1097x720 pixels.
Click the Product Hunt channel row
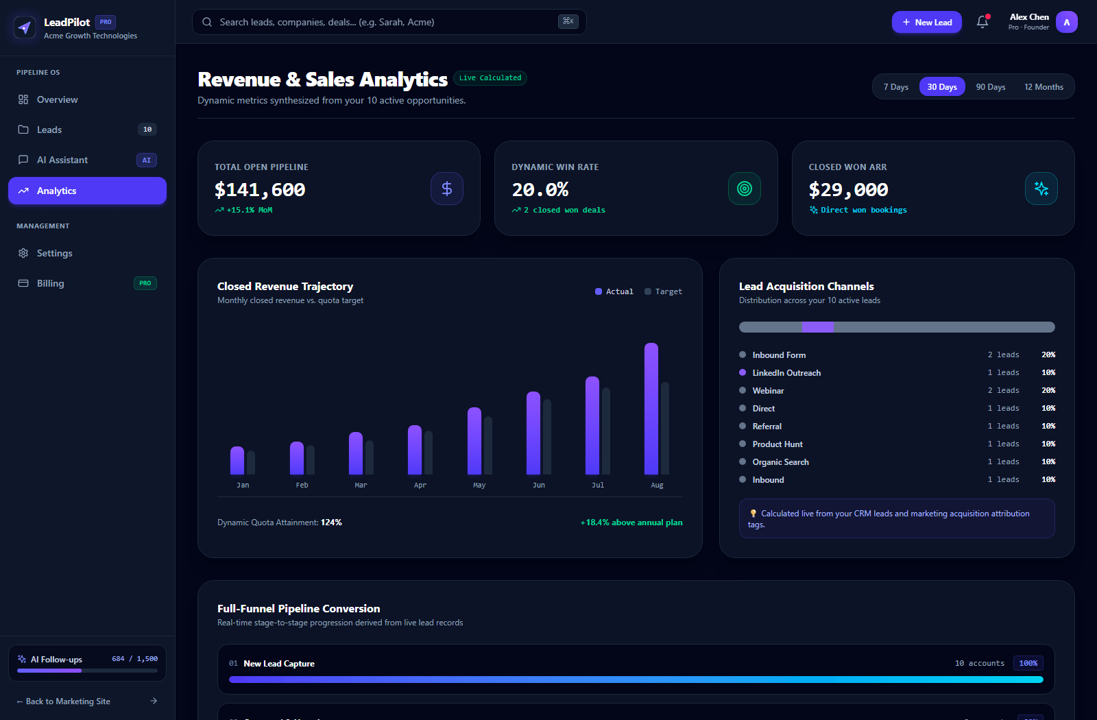[897, 444]
